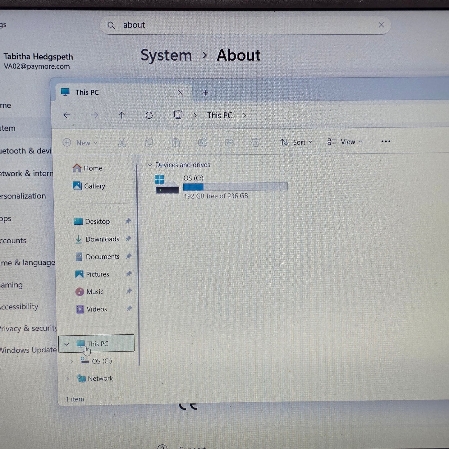Click chevron before This PC breadcrumb
The width and height of the screenshot is (449, 449).
tap(195, 115)
